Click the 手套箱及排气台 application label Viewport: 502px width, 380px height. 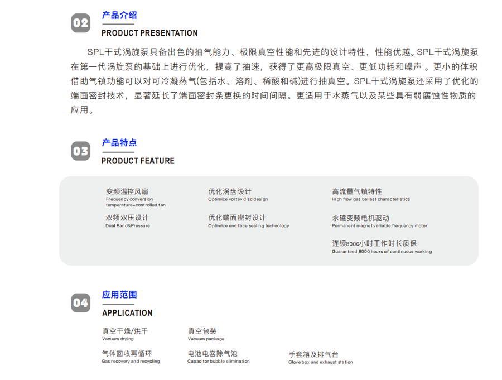coord(313,354)
